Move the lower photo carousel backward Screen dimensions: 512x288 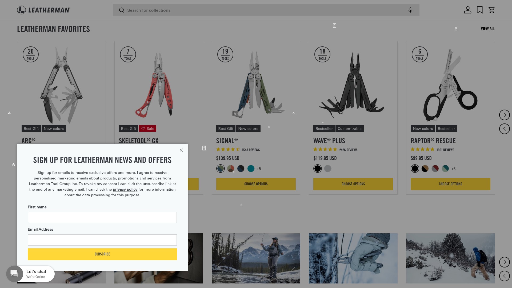pos(504,276)
